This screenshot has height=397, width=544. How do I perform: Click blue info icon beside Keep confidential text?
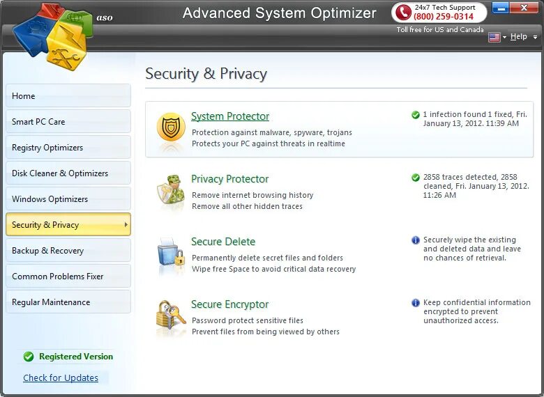(x=415, y=303)
